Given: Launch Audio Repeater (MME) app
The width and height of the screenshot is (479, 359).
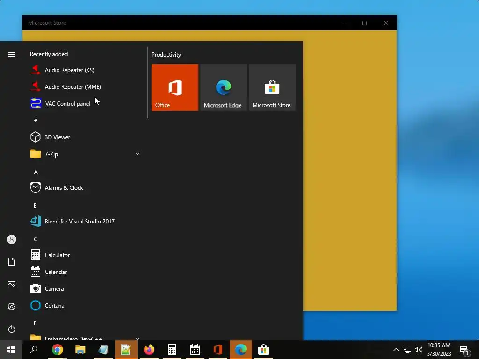Looking at the screenshot, I should click(x=85, y=86).
